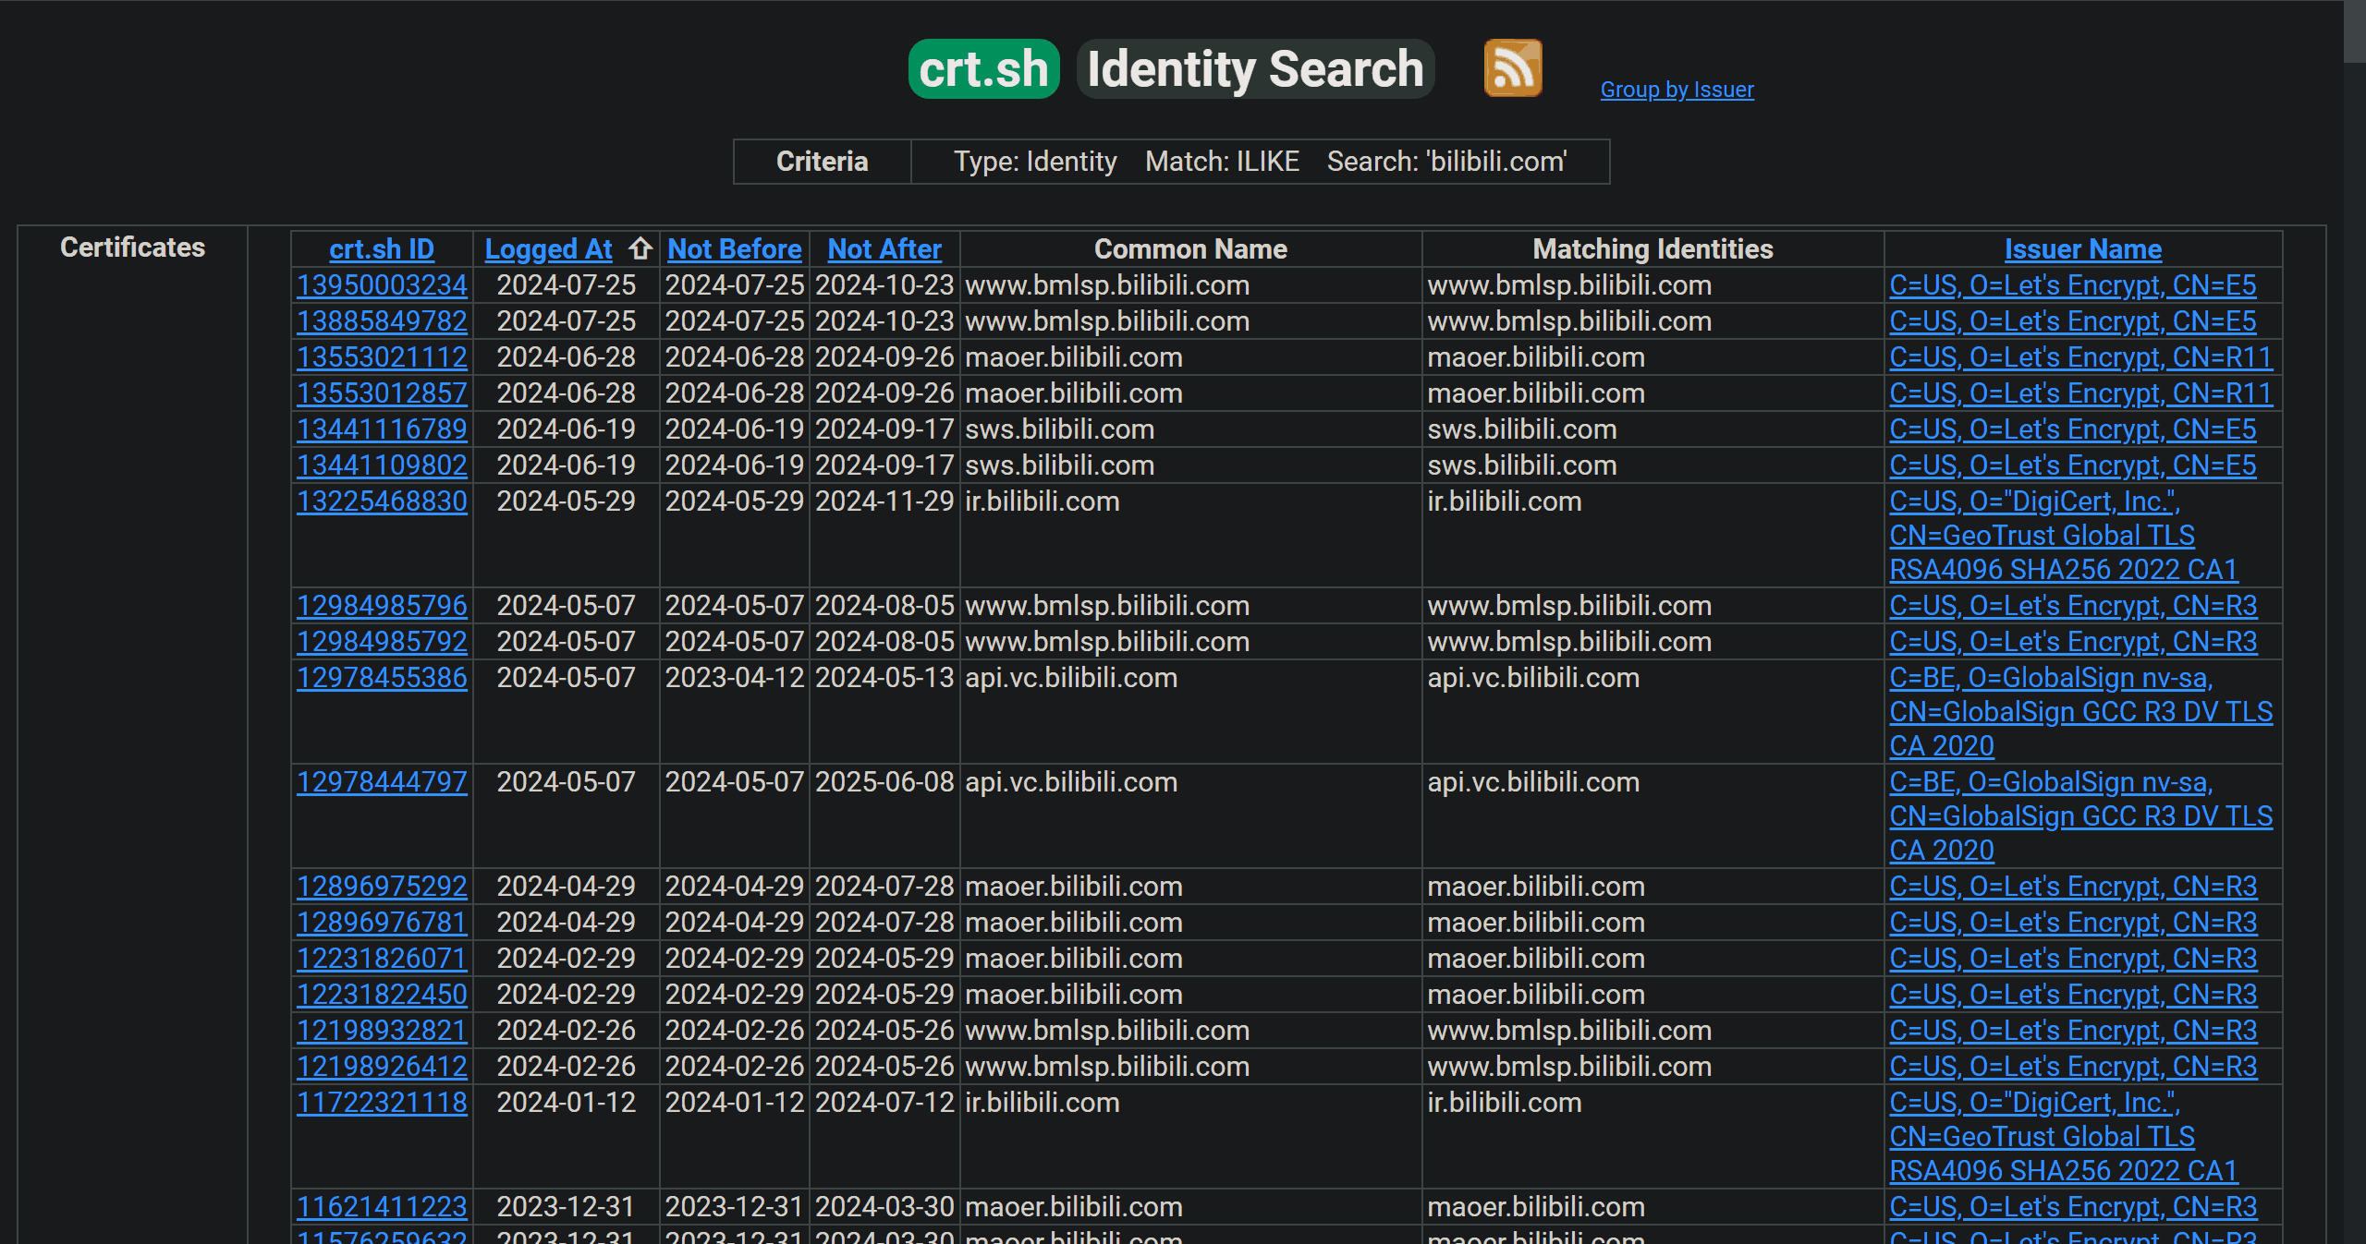Open certificate ID 11722321118
This screenshot has width=2366, height=1244.
click(381, 1103)
